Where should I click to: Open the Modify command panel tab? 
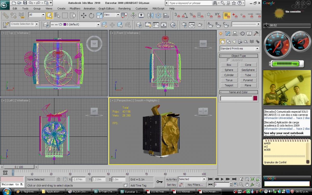[x=228, y=34]
